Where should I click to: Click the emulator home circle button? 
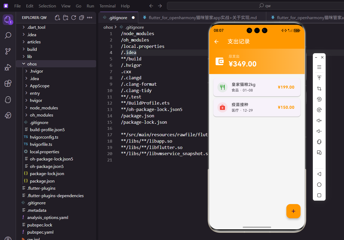(319, 185)
